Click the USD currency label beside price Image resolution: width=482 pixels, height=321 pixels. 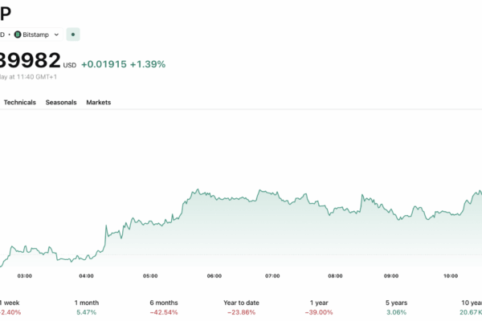69,66
